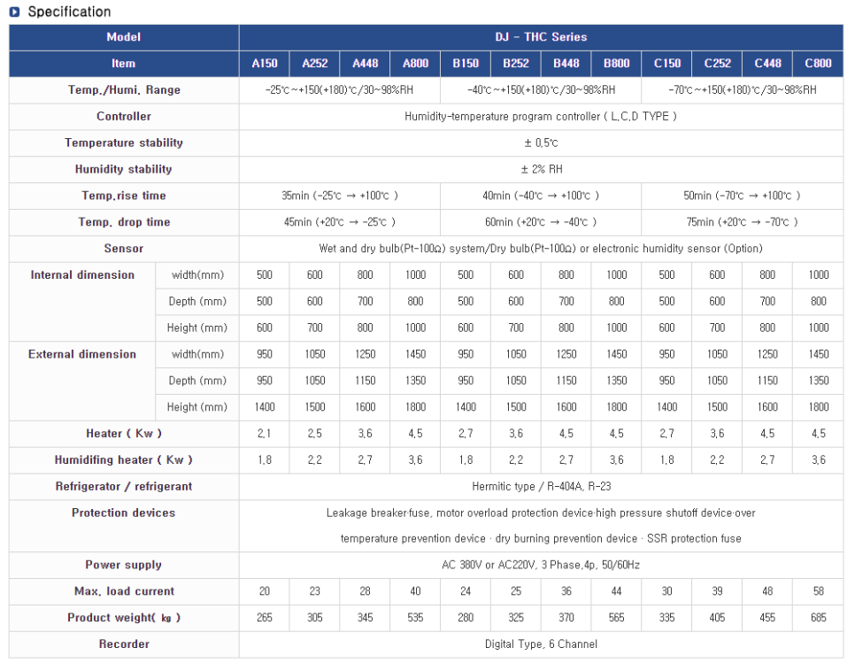
Task: Select the Internal dimension row label
Action: 82,275
